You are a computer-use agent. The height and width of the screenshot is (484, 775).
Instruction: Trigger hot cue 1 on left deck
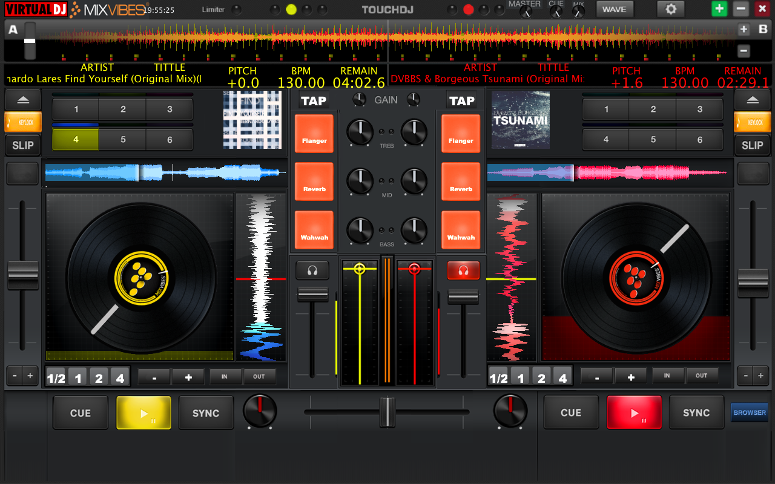(x=76, y=110)
